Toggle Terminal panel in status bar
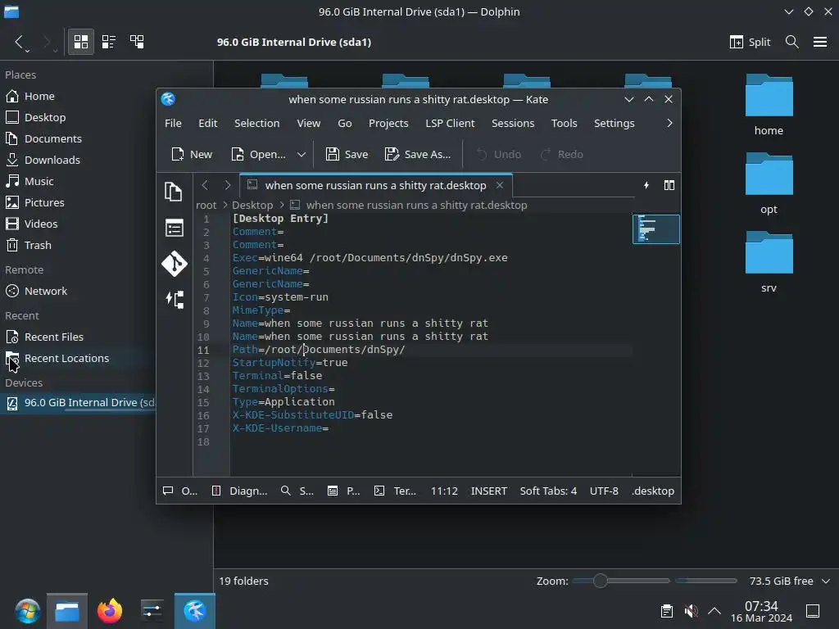839x629 pixels. 395,491
